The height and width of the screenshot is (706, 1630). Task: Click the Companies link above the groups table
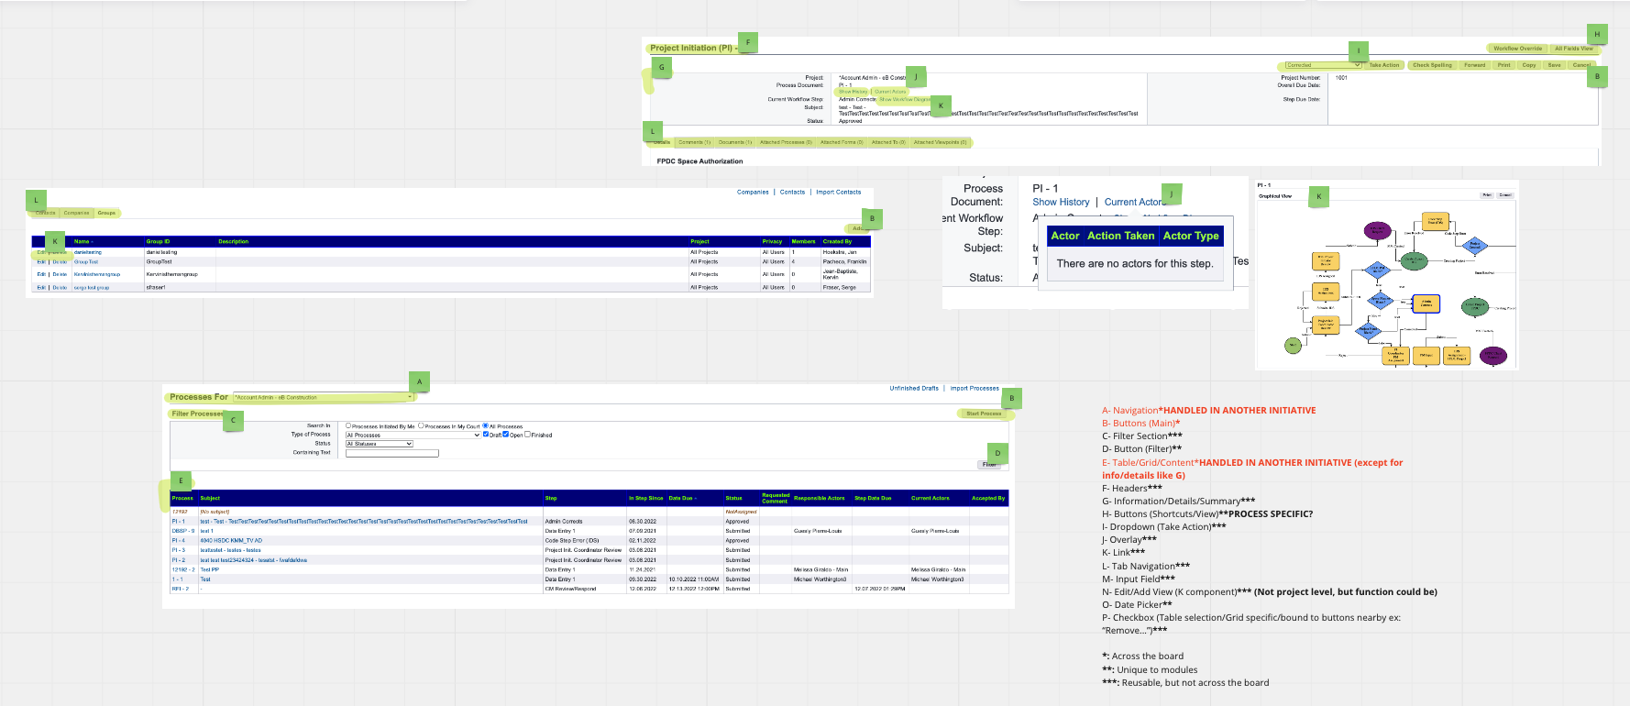click(753, 193)
